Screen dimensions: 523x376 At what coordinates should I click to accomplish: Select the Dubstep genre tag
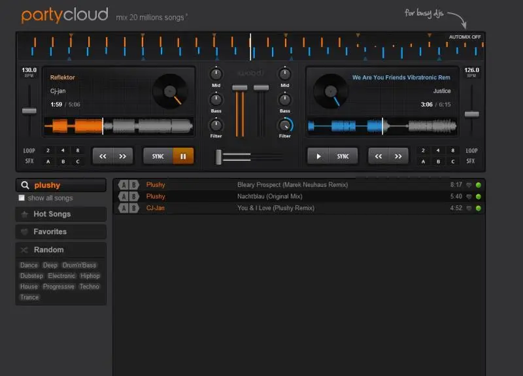(31, 276)
